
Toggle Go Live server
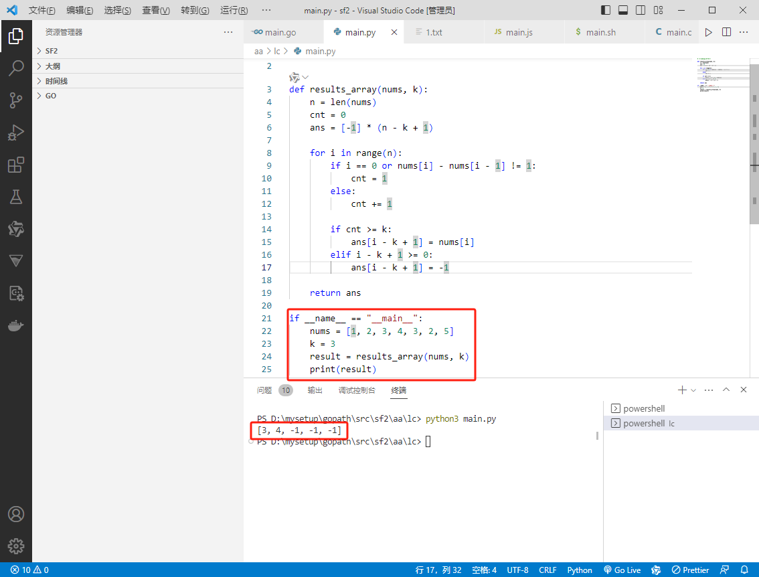(622, 570)
